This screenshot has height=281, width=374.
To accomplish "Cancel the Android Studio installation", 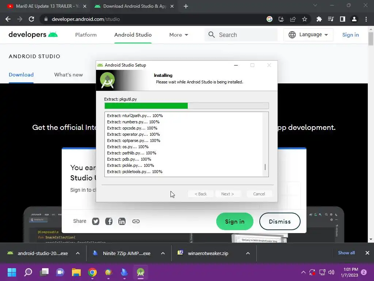I will click(259, 194).
